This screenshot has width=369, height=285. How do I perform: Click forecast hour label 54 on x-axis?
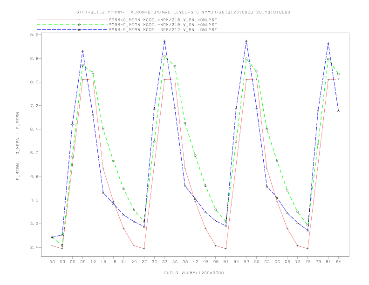coord(236,262)
